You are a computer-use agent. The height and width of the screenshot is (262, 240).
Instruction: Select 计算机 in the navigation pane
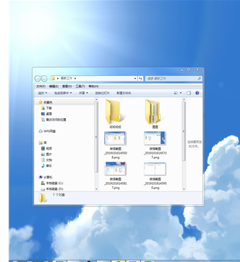click(x=45, y=178)
